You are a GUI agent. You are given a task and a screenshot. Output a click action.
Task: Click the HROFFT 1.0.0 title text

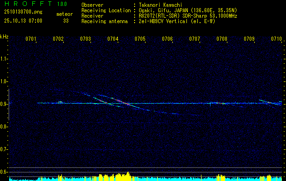click(36, 4)
